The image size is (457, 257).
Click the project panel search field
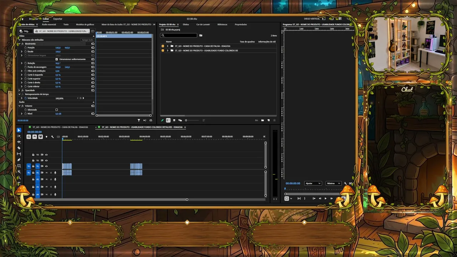[x=179, y=35]
